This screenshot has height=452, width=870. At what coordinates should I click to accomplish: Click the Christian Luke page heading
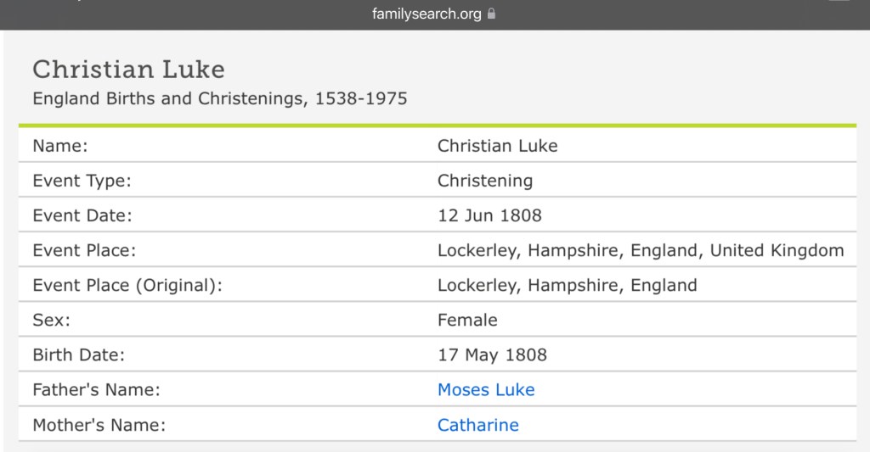click(128, 70)
